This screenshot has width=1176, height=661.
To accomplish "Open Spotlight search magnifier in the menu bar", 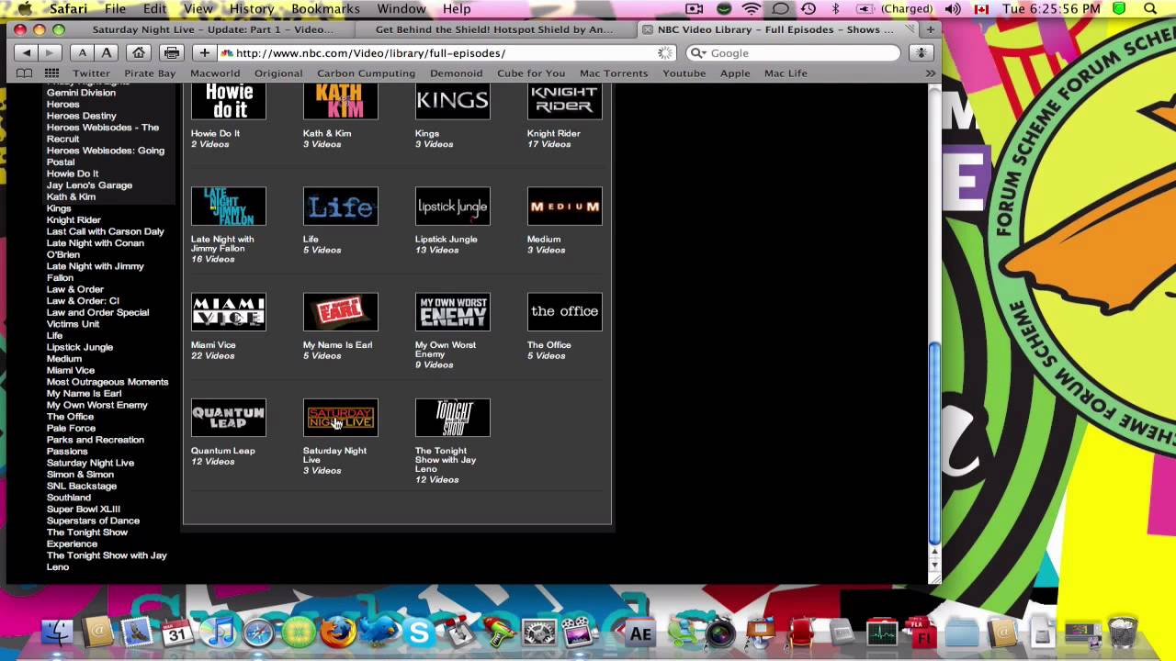I will (1150, 9).
